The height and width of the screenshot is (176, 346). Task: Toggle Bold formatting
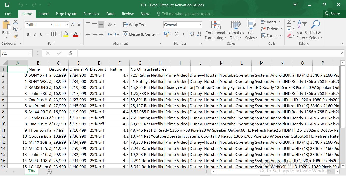coord(28,34)
